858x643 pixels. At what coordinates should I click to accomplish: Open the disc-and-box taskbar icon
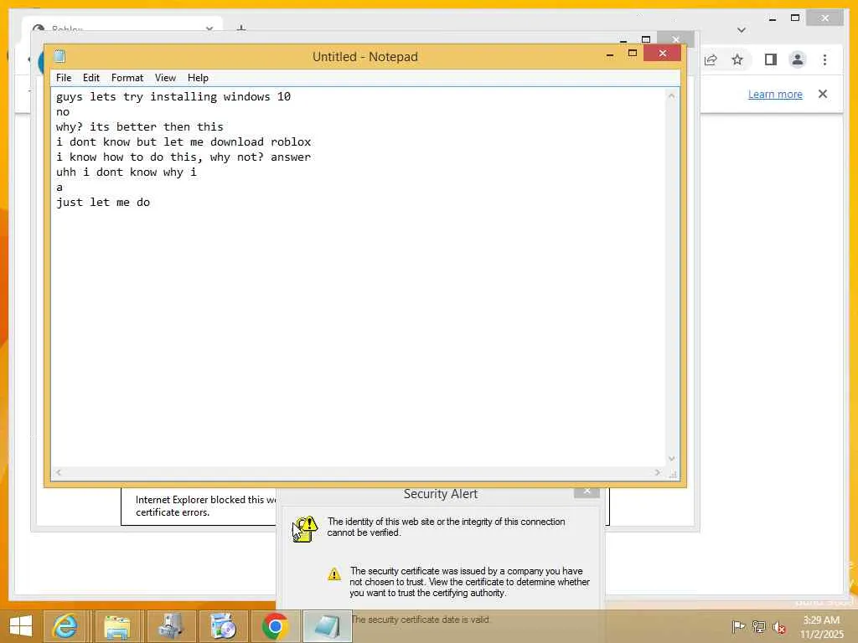(222, 626)
